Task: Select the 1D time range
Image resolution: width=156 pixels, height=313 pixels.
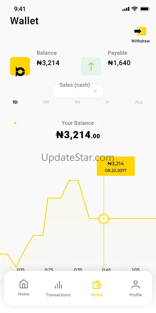Action: 15,102
